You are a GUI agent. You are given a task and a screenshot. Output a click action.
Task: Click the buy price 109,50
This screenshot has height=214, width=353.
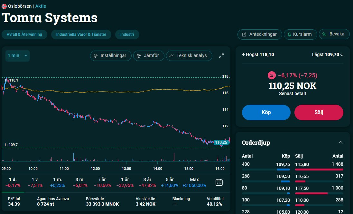click(283, 176)
